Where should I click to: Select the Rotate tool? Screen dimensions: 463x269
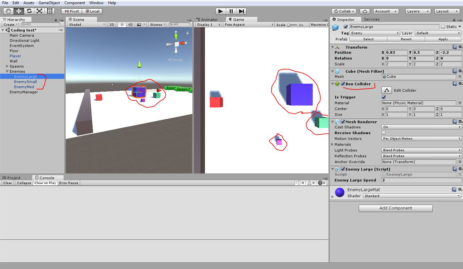click(29, 11)
